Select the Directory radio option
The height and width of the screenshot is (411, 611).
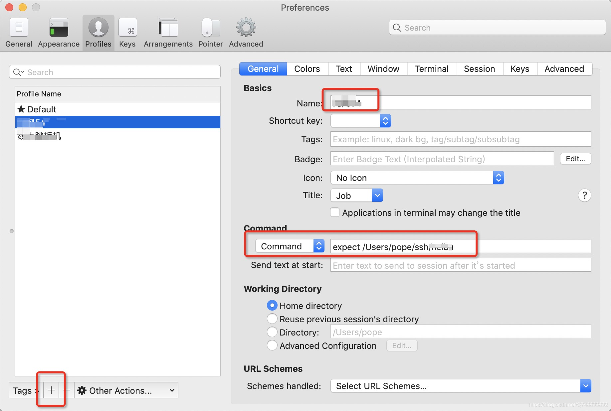click(x=272, y=332)
